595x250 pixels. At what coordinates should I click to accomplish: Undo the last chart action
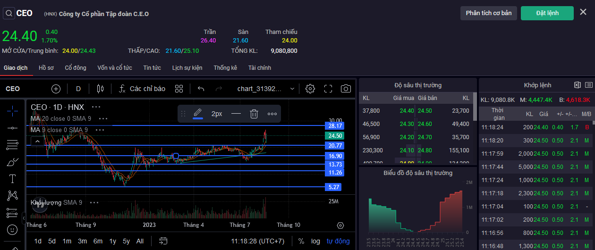(201, 89)
